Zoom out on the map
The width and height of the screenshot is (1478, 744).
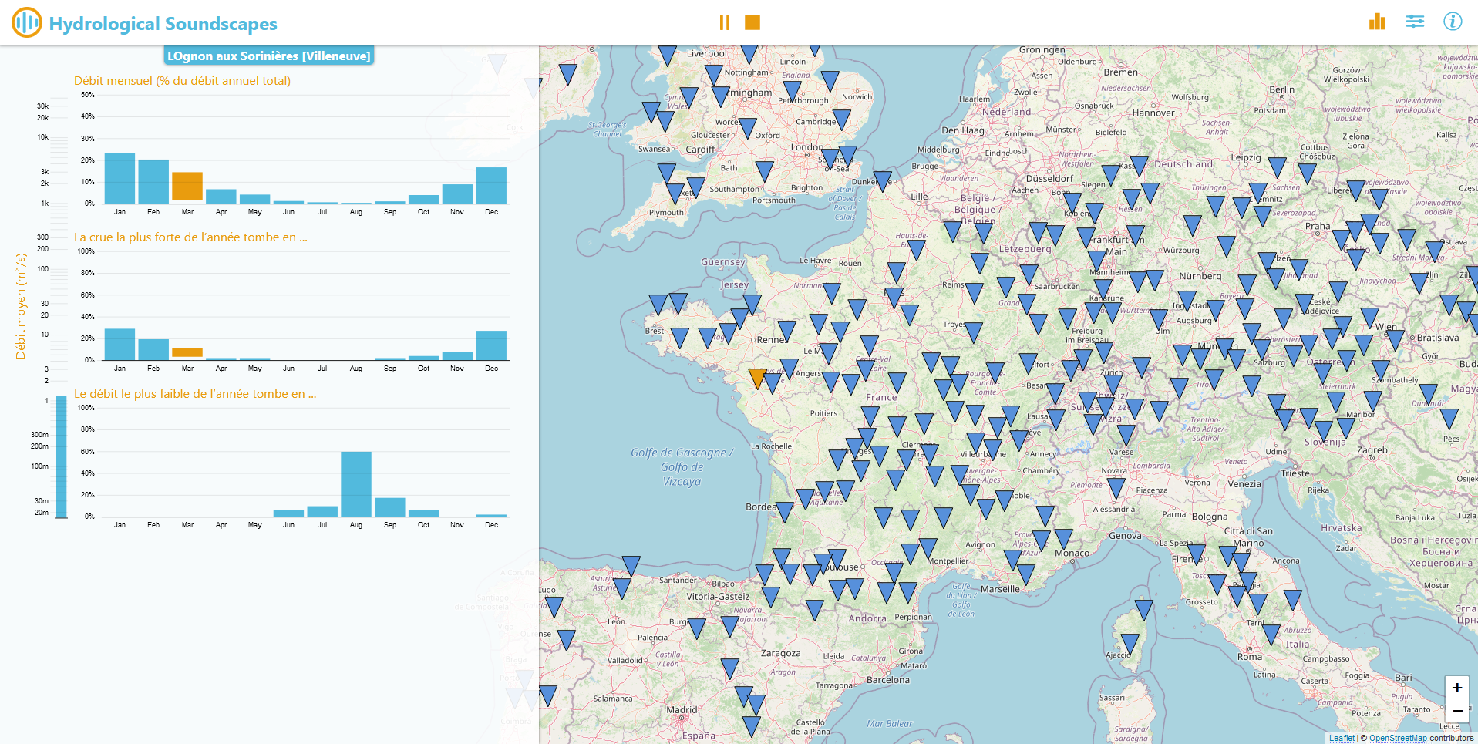click(1456, 710)
